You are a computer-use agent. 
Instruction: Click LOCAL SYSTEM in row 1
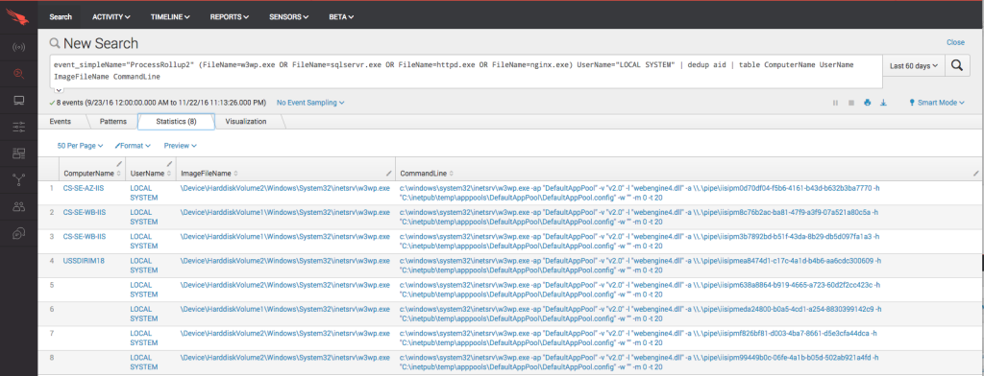tap(144, 192)
